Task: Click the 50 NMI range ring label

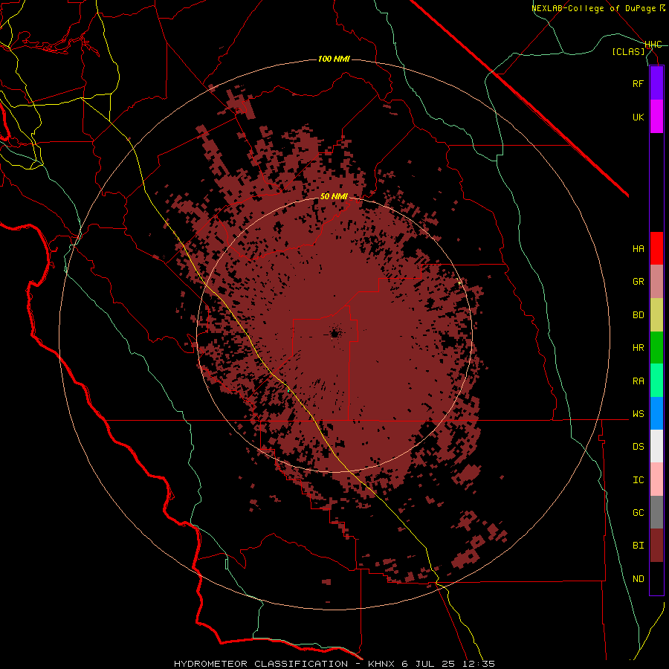Action: pyautogui.click(x=334, y=197)
